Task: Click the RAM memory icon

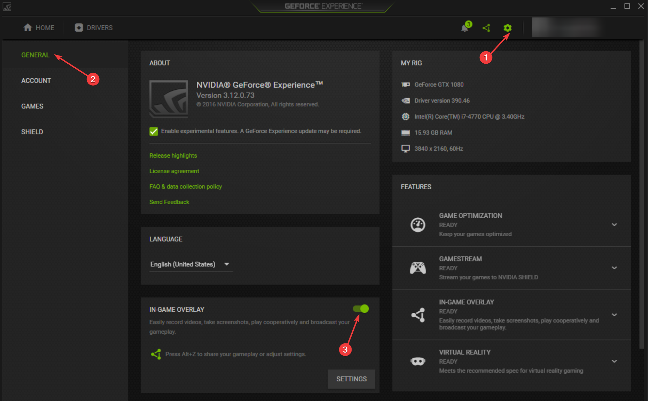Action: [405, 133]
